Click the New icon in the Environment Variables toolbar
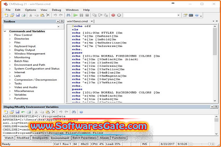This screenshot has width=221, height=147. tap(6, 112)
